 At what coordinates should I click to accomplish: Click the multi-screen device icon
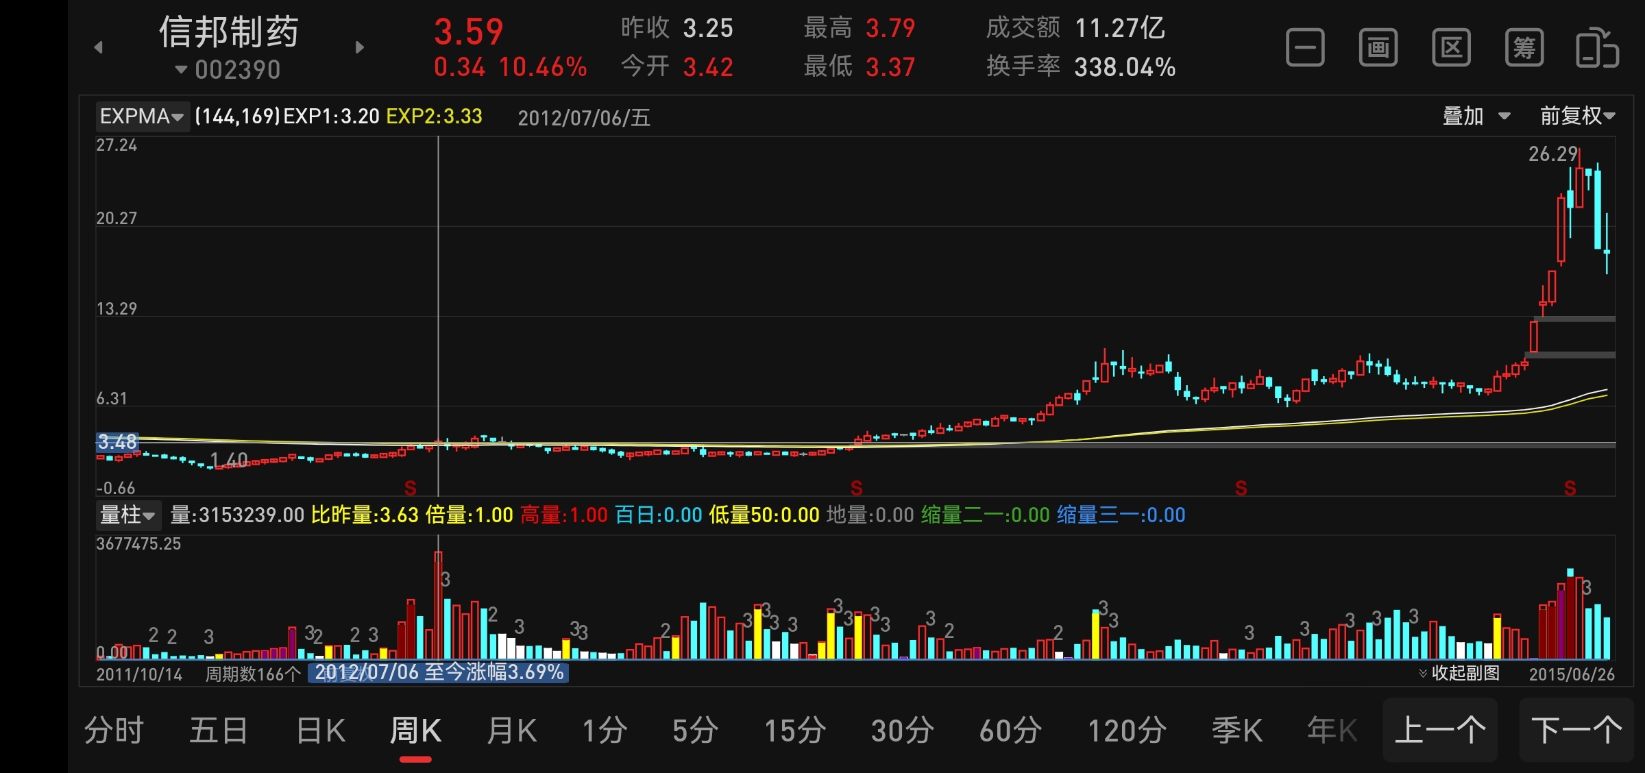[1597, 48]
